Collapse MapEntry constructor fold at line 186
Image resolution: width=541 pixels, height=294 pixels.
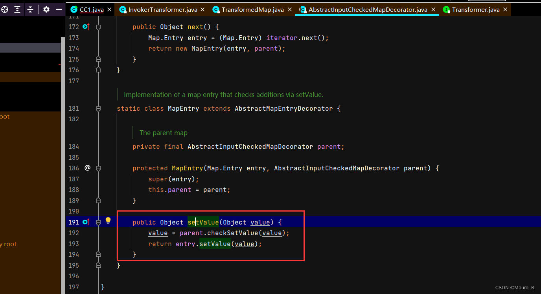98,168
